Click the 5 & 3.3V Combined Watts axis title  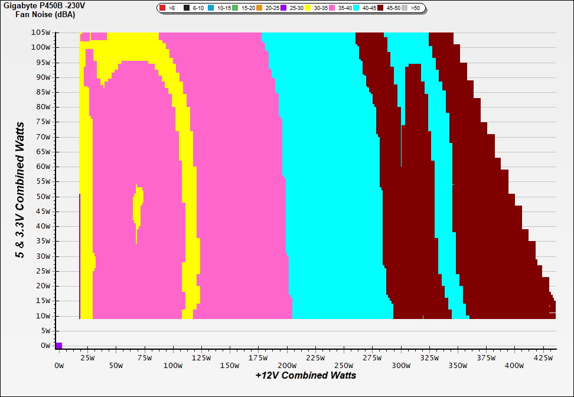point(21,190)
